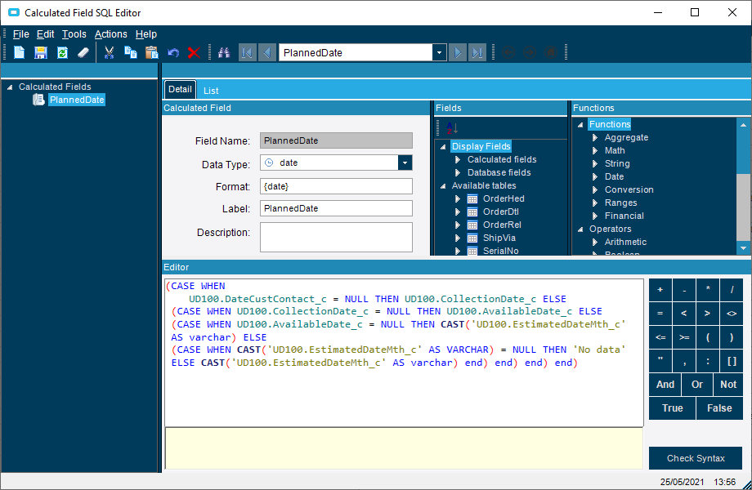Collapse the Operators tree node

point(580,229)
